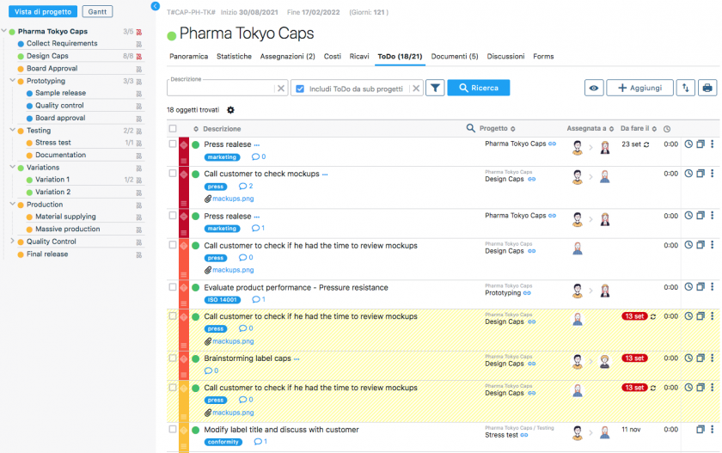Click the Descrizione search input field

221,89
